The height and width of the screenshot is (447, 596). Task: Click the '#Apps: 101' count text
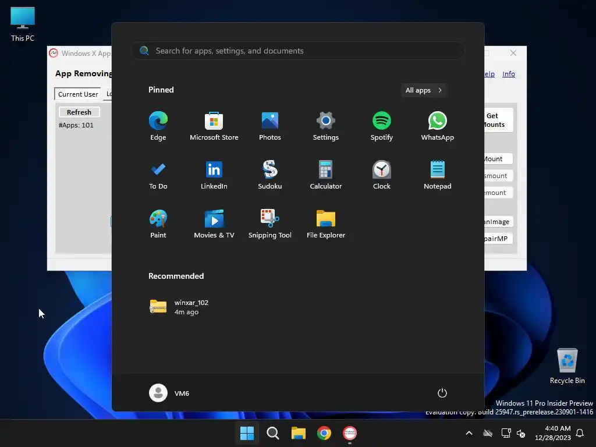76,125
